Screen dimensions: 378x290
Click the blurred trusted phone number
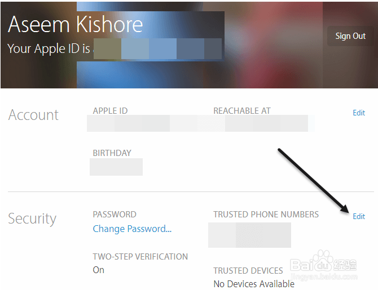click(x=249, y=235)
